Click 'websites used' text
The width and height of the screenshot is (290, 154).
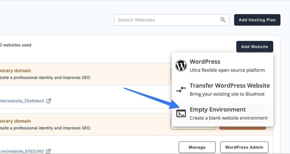pyautogui.click(x=17, y=45)
